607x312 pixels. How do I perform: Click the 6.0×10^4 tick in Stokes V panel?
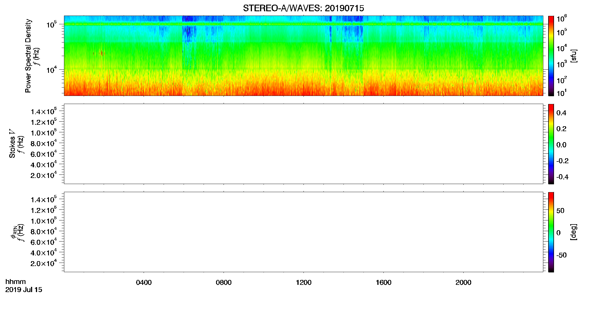(44, 154)
